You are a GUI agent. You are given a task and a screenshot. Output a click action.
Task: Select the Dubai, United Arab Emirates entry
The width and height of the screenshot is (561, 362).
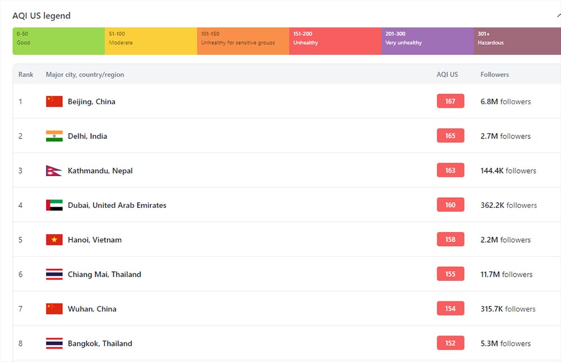(117, 205)
